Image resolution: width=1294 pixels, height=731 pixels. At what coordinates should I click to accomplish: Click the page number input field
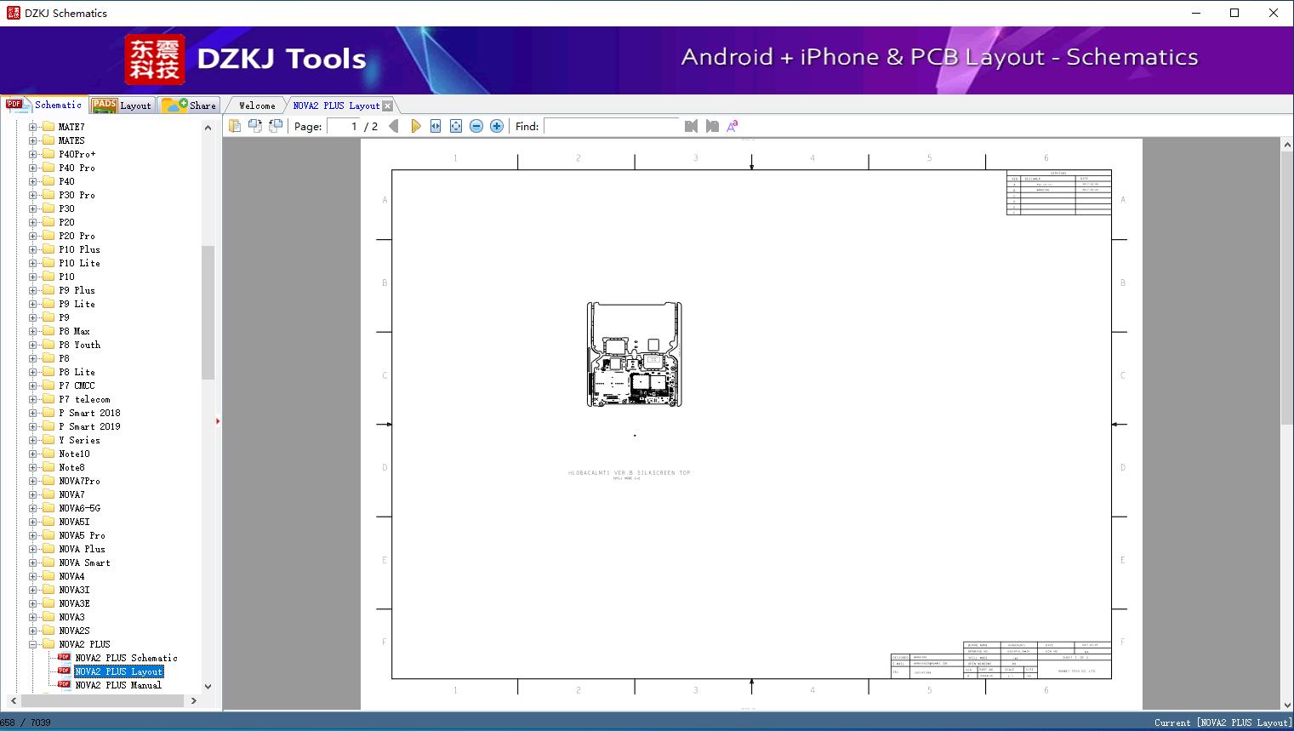point(342,126)
